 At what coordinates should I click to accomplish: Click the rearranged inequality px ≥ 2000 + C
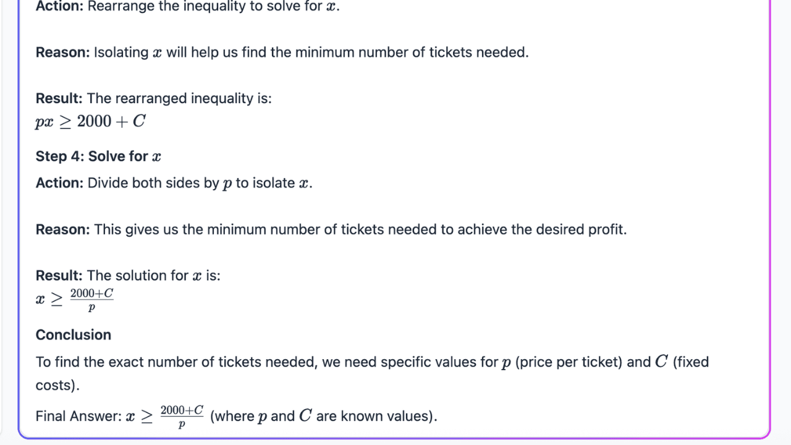90,122
